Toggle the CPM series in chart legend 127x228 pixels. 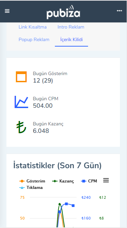click(89, 181)
